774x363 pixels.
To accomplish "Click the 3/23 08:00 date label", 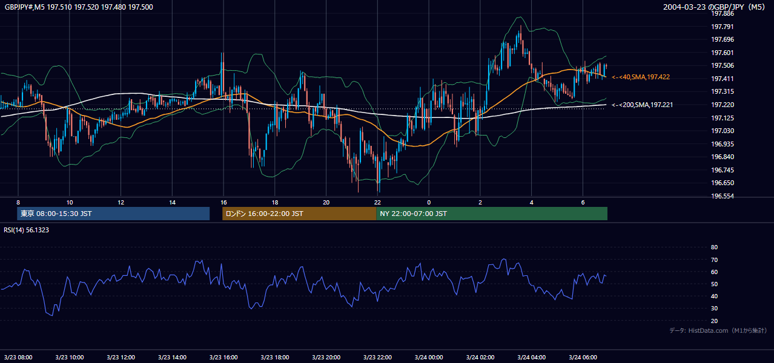I will 18,357.
